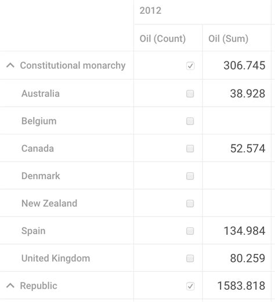275x302 pixels.
Task: Toggle United Kingdom Oil Count checkbox
Action: pyautogui.click(x=190, y=259)
